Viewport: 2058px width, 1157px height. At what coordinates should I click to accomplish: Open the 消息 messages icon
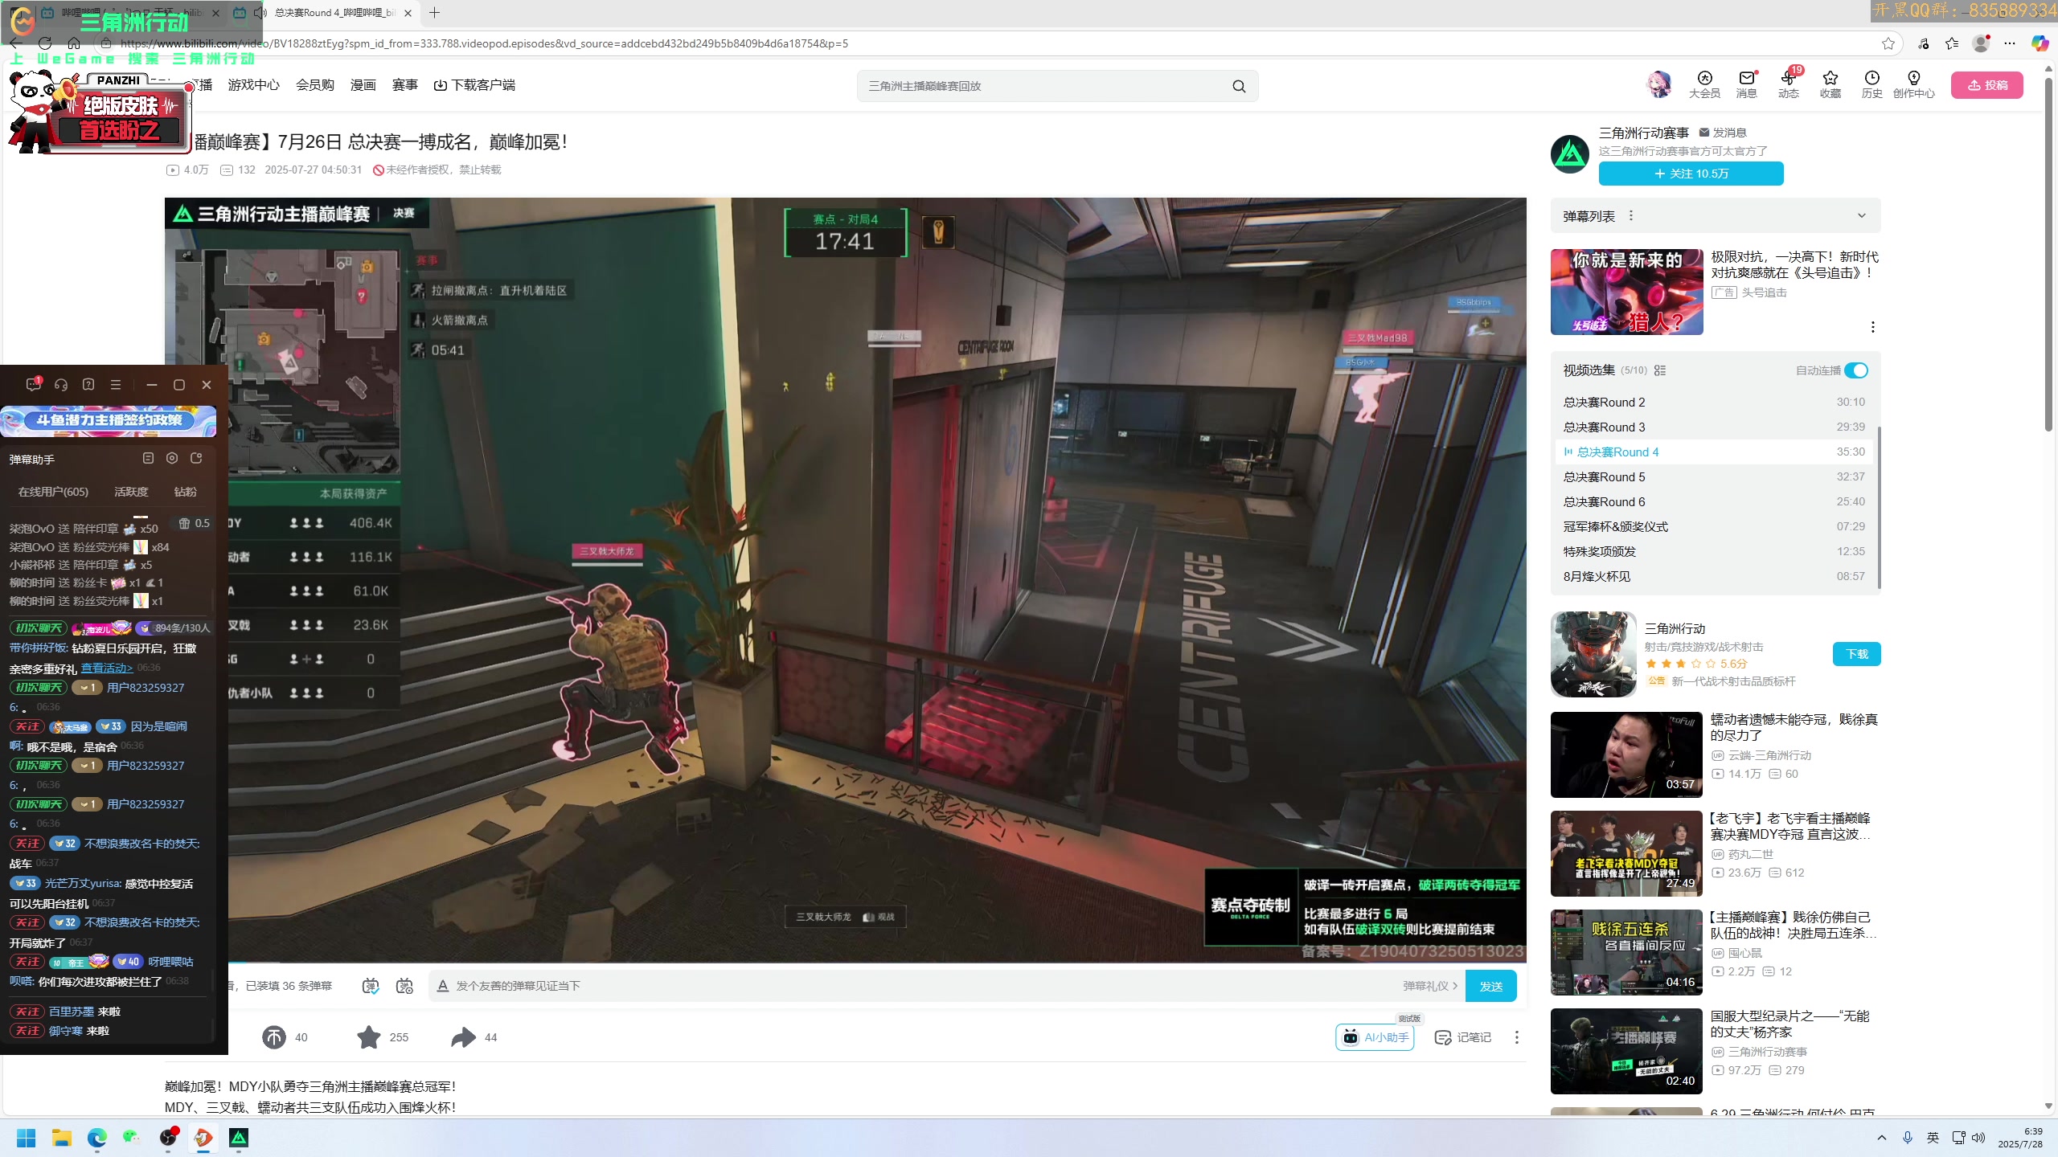[x=1746, y=84]
